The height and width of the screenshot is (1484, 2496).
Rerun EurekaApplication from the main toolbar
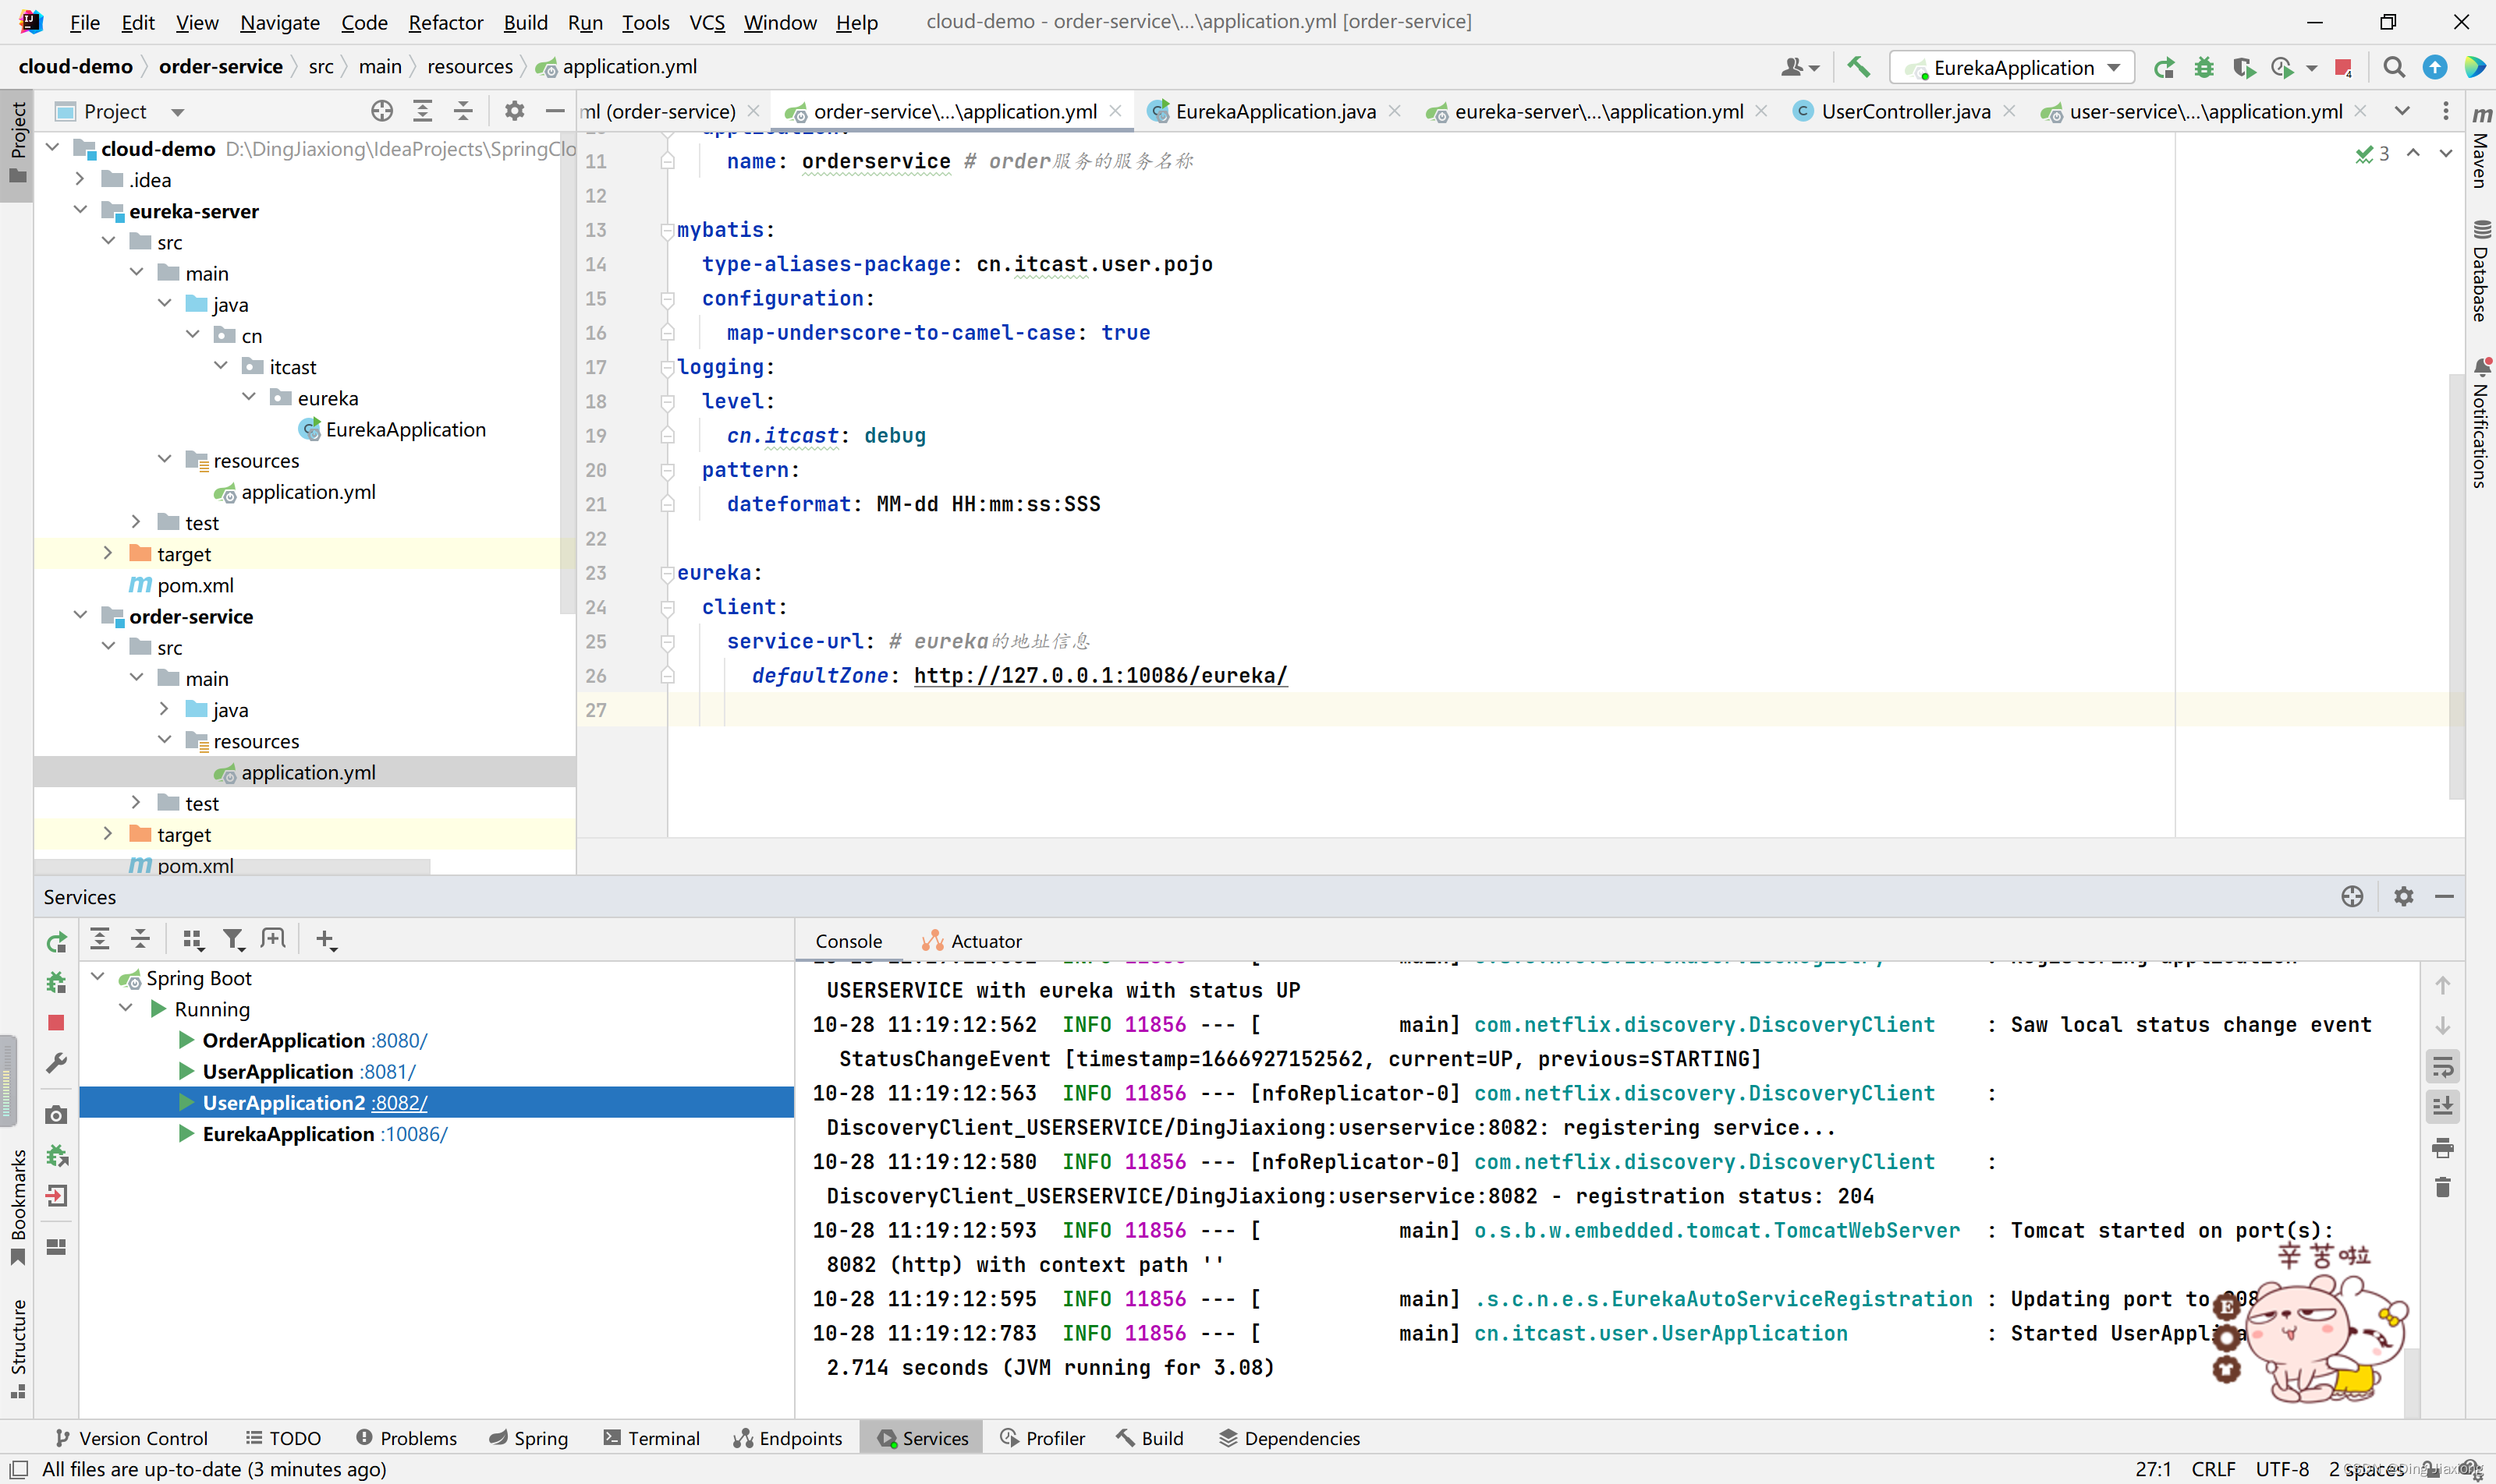(x=2164, y=67)
